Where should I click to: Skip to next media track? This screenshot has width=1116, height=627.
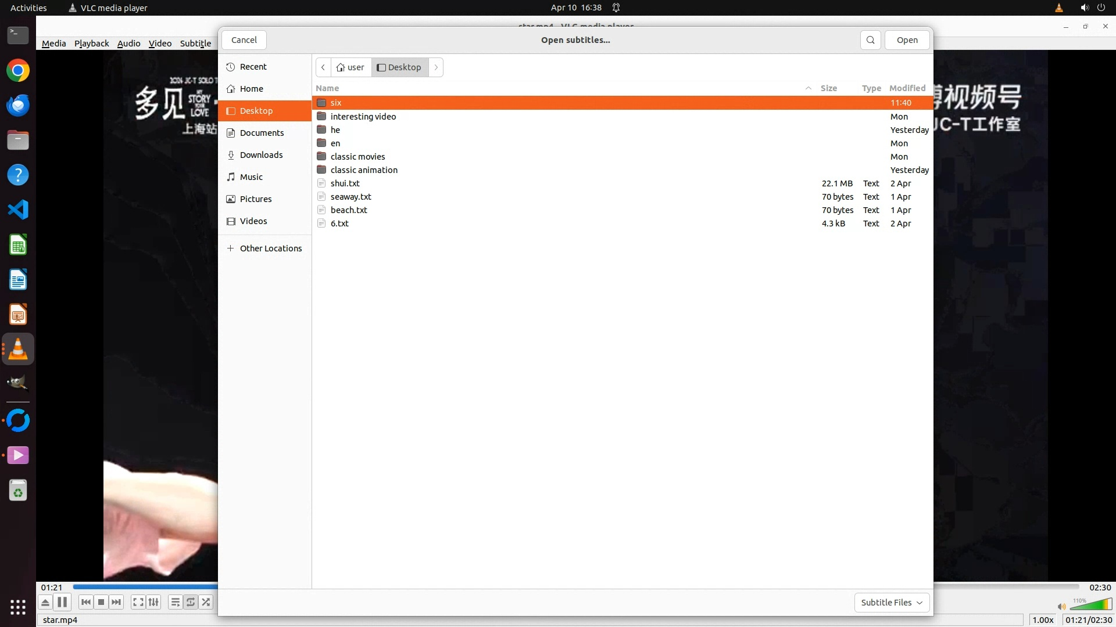click(x=116, y=602)
